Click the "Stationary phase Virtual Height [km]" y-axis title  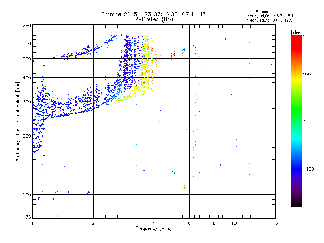click(x=17, y=122)
